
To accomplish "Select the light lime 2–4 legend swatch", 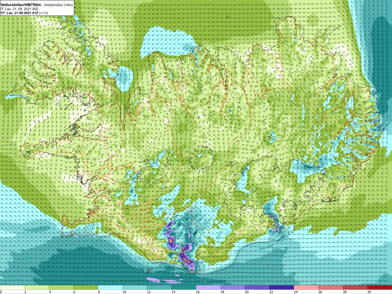I will point(37,288).
